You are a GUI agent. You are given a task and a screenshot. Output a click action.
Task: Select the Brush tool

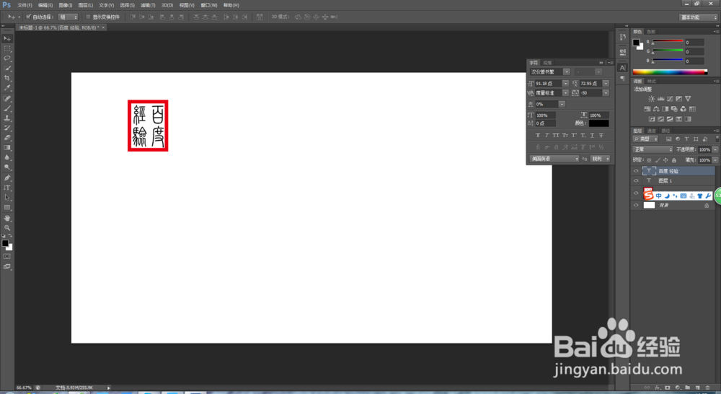(x=7, y=109)
